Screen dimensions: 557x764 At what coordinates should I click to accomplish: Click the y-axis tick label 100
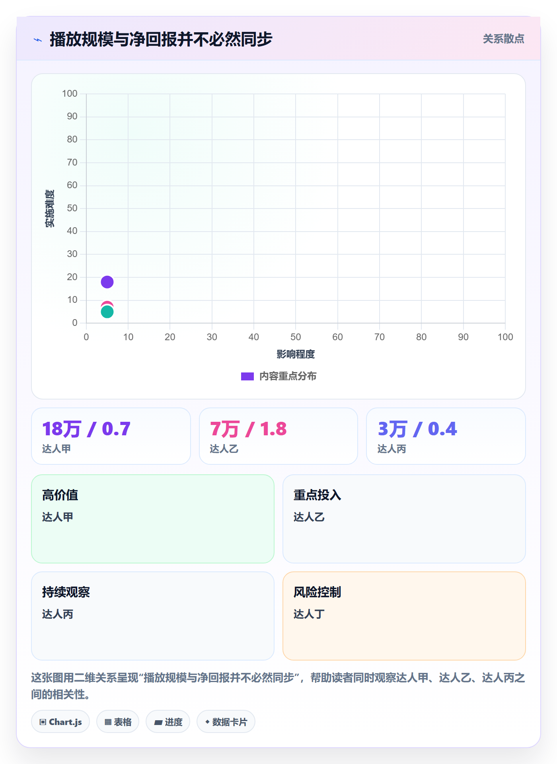point(70,94)
